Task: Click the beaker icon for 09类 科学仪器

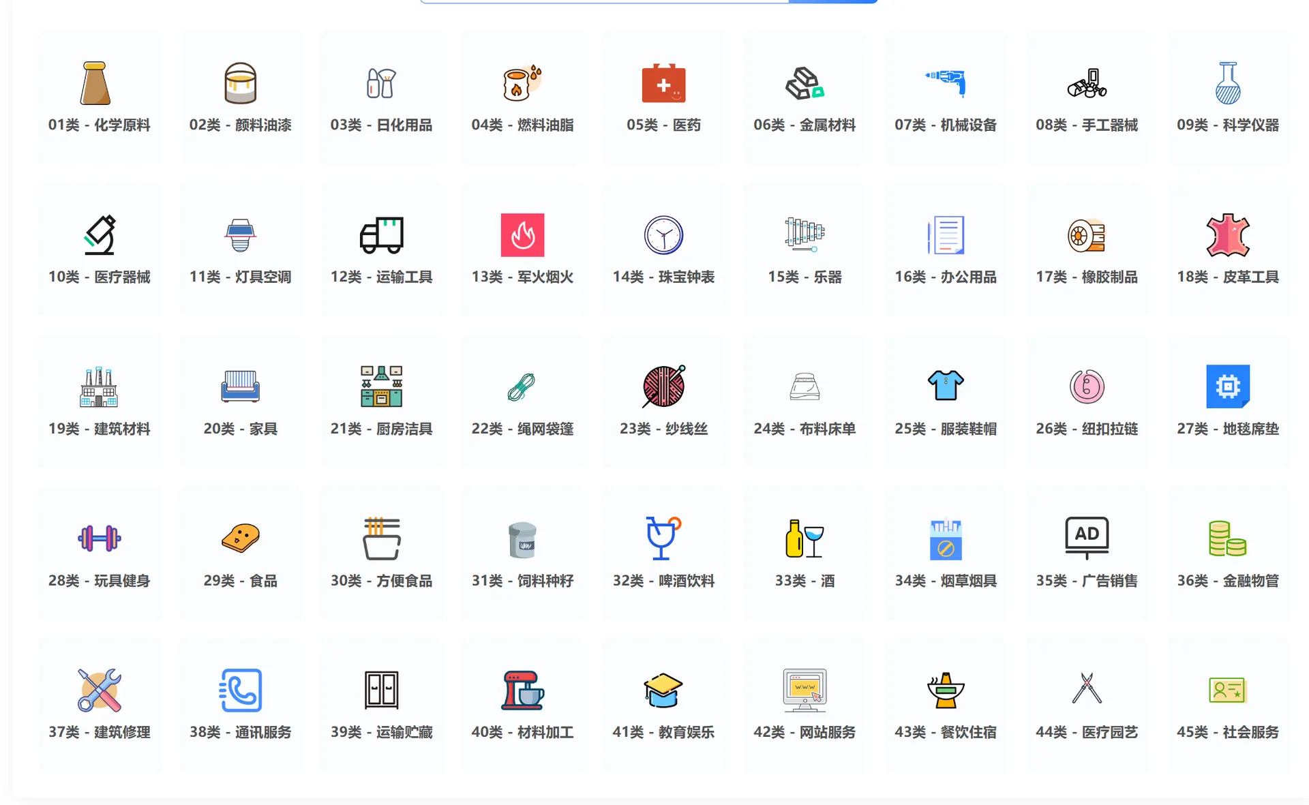Action: click(x=1228, y=83)
